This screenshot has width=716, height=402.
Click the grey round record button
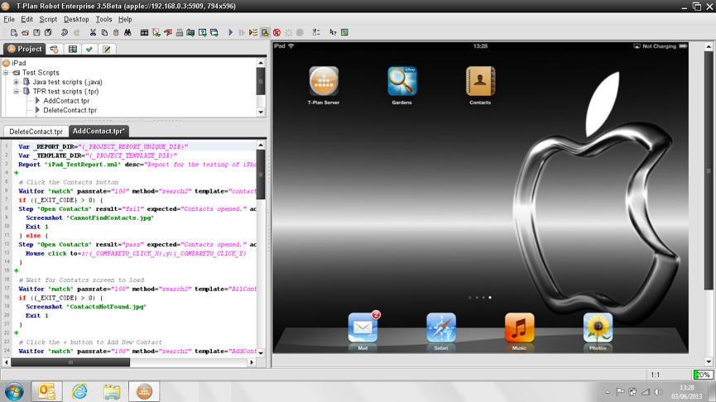click(x=300, y=32)
